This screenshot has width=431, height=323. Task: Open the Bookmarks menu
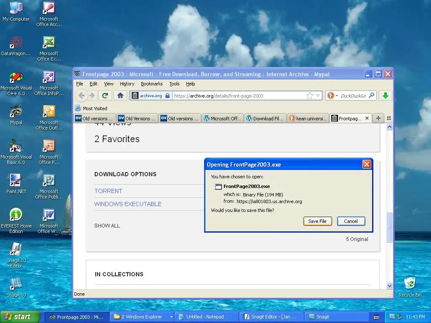tap(152, 84)
